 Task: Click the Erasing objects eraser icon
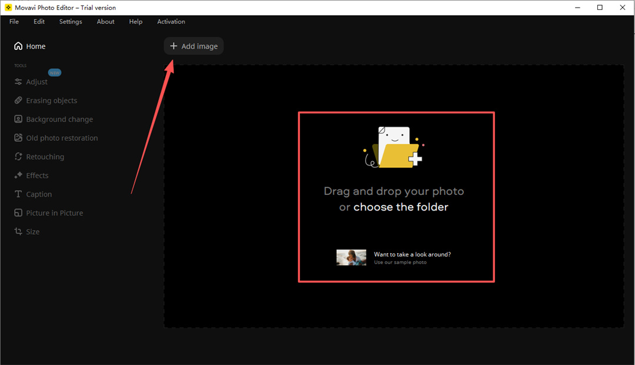18,100
